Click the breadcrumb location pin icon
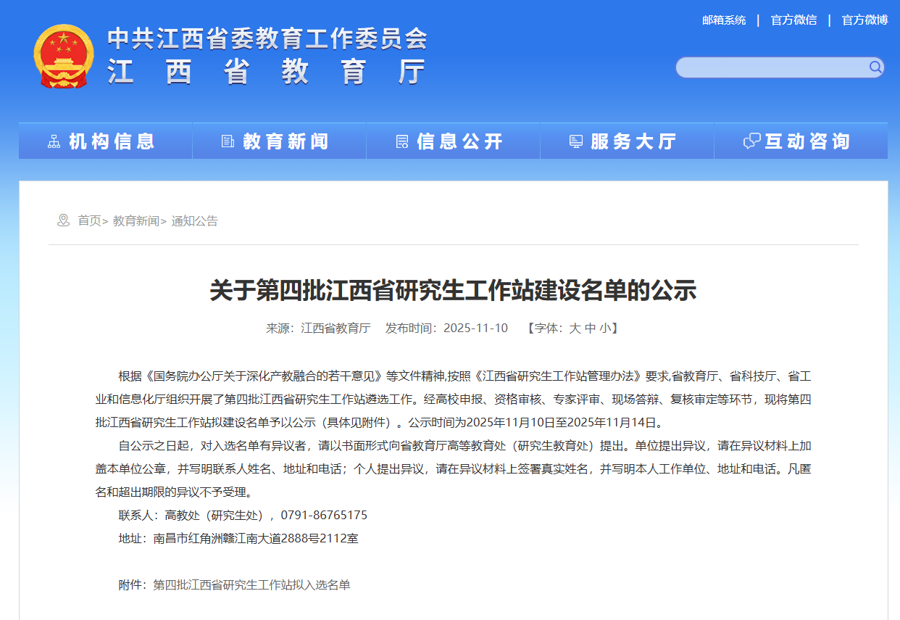 point(63,220)
